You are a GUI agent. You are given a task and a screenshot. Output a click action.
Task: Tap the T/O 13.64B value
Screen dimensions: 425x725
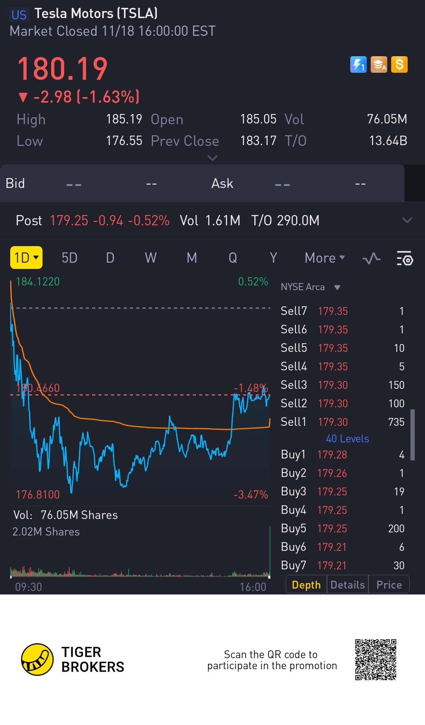click(x=388, y=141)
